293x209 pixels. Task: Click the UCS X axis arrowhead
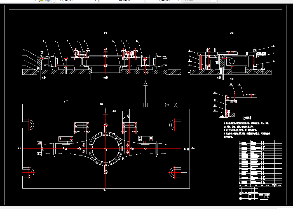[x=167, y=105]
